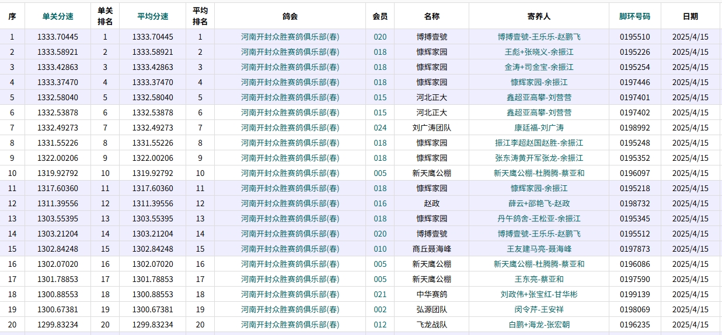
Task: Open 康廷福-刘广涛 link
Action: pyautogui.click(x=539, y=128)
